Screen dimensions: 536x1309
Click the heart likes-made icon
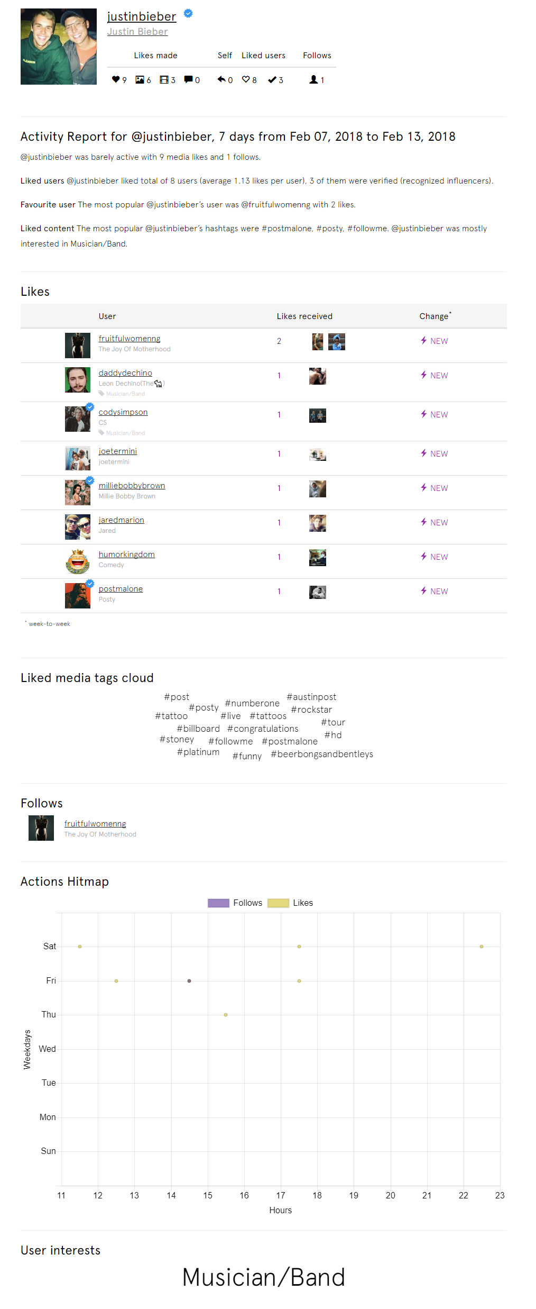(x=116, y=79)
